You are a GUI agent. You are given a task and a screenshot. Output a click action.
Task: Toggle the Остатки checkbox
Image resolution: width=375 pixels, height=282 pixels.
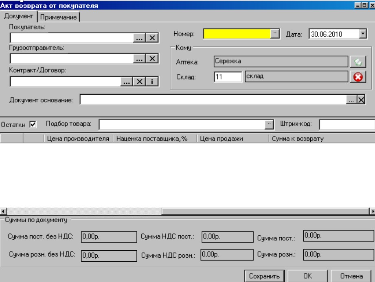pos(33,125)
